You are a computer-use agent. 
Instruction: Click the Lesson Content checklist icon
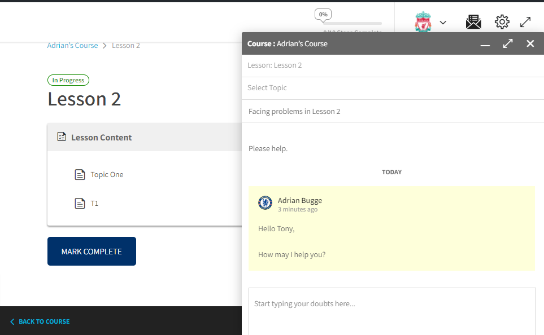tap(62, 137)
